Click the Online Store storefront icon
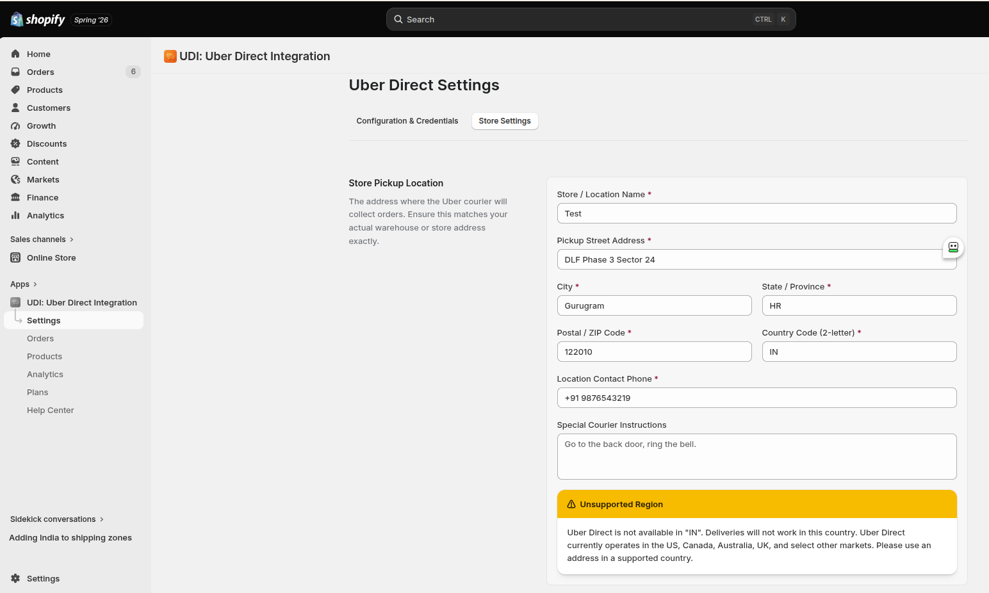Screen dimensions: 989x593 click(15, 257)
